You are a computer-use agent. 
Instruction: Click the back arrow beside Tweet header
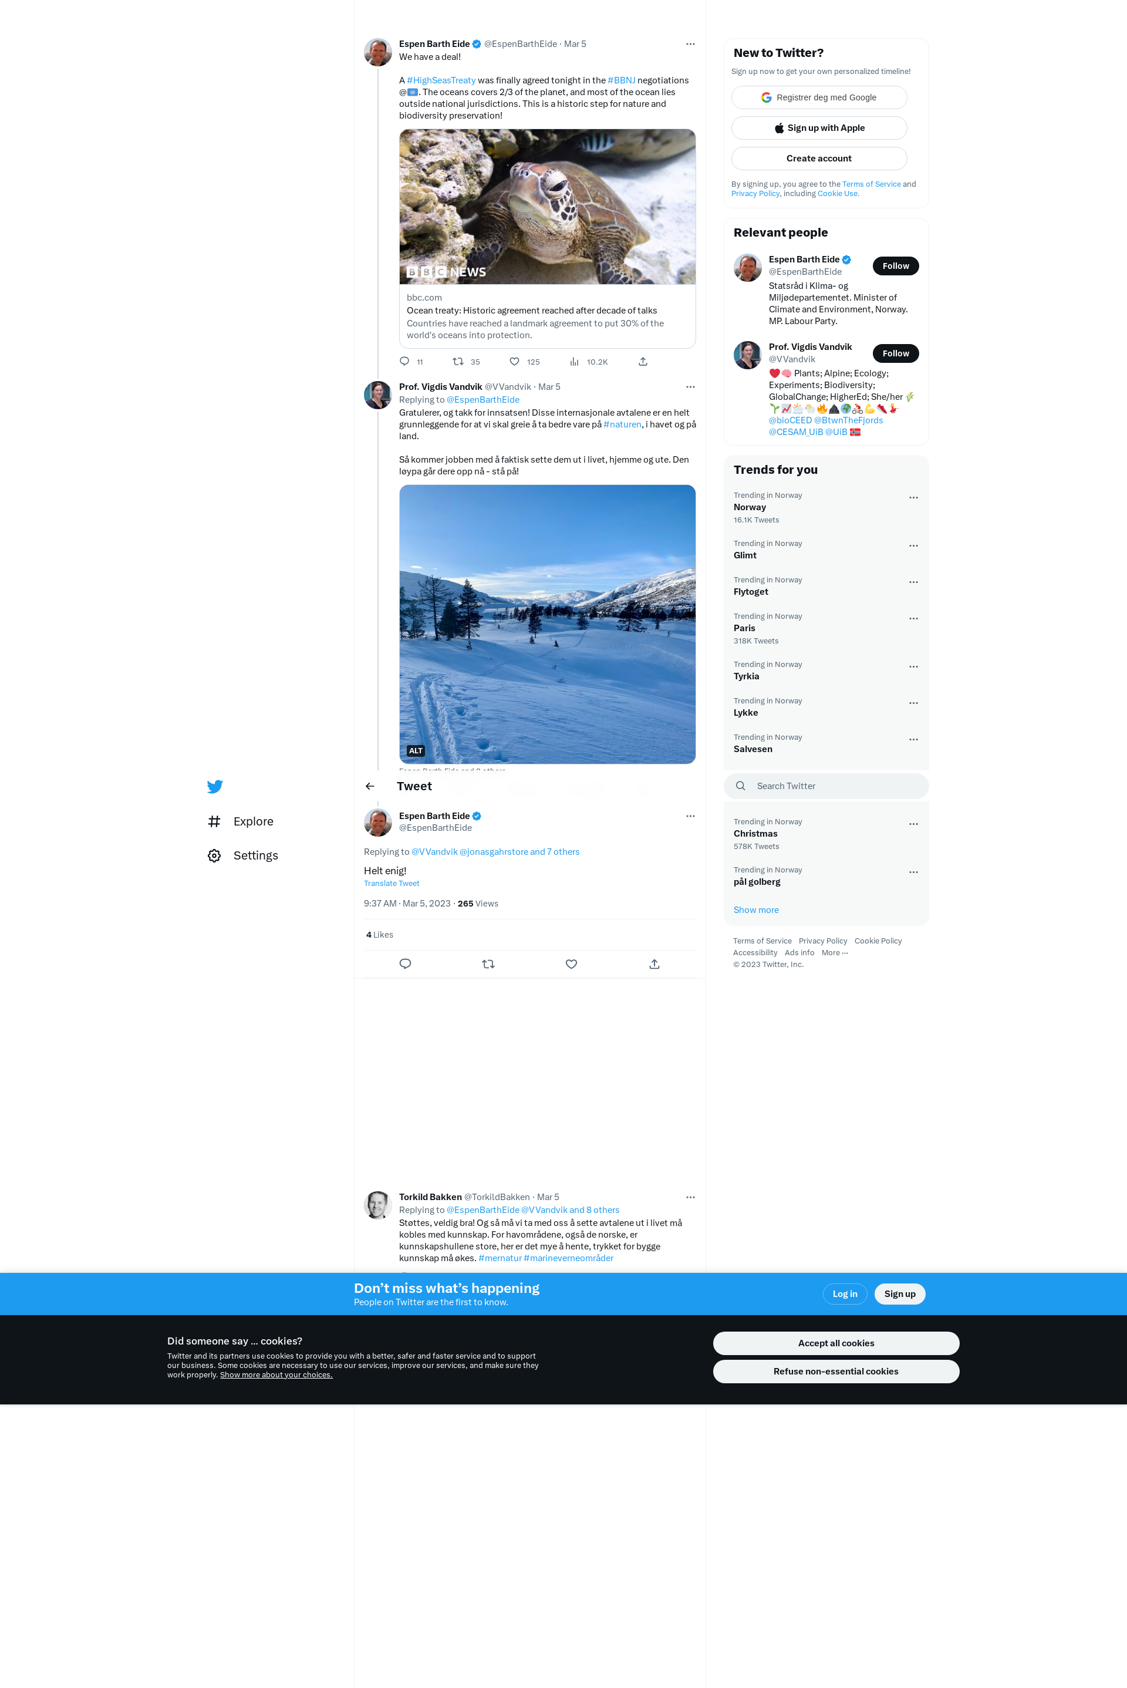[x=370, y=787]
